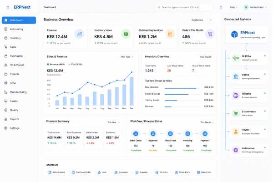Image resolution: width=273 pixels, height=182 pixels.
Task: Open the Administrator user menu
Action: point(255,7)
